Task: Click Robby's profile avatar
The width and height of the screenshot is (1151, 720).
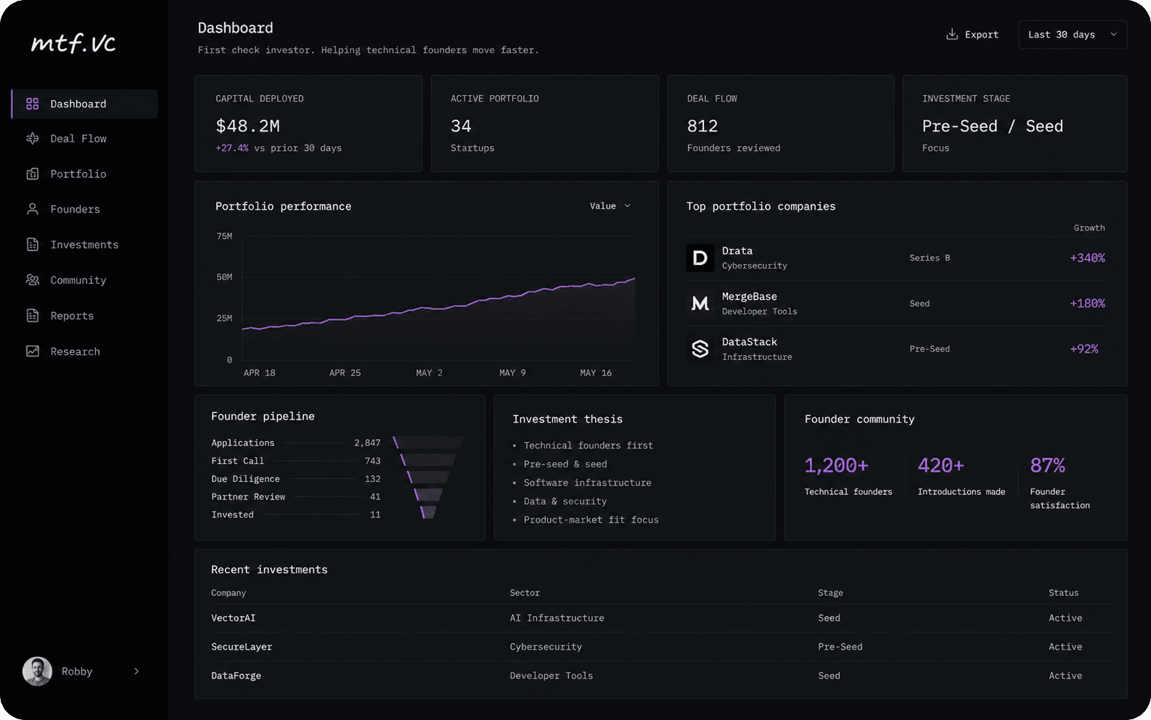Action: coord(37,671)
